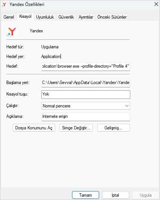Screen dimensions: 160x200
Task: Click the Açıklama description field
Action: point(86,117)
